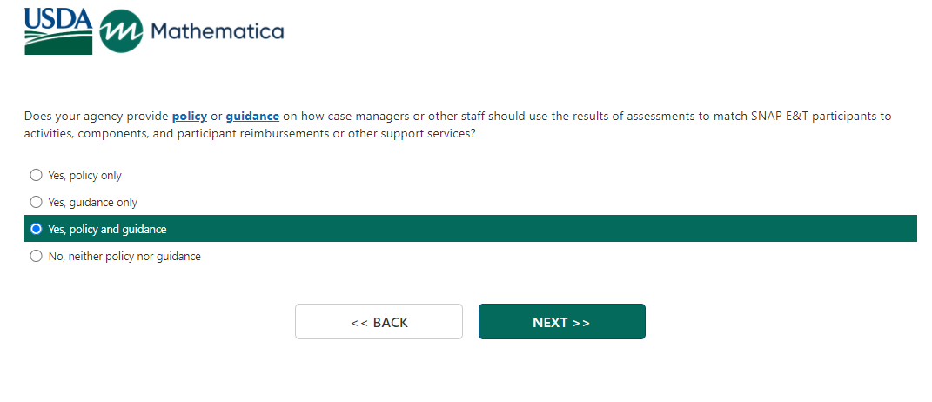
Task: Click the "Yes, policy only" label text
Action: tap(84, 175)
